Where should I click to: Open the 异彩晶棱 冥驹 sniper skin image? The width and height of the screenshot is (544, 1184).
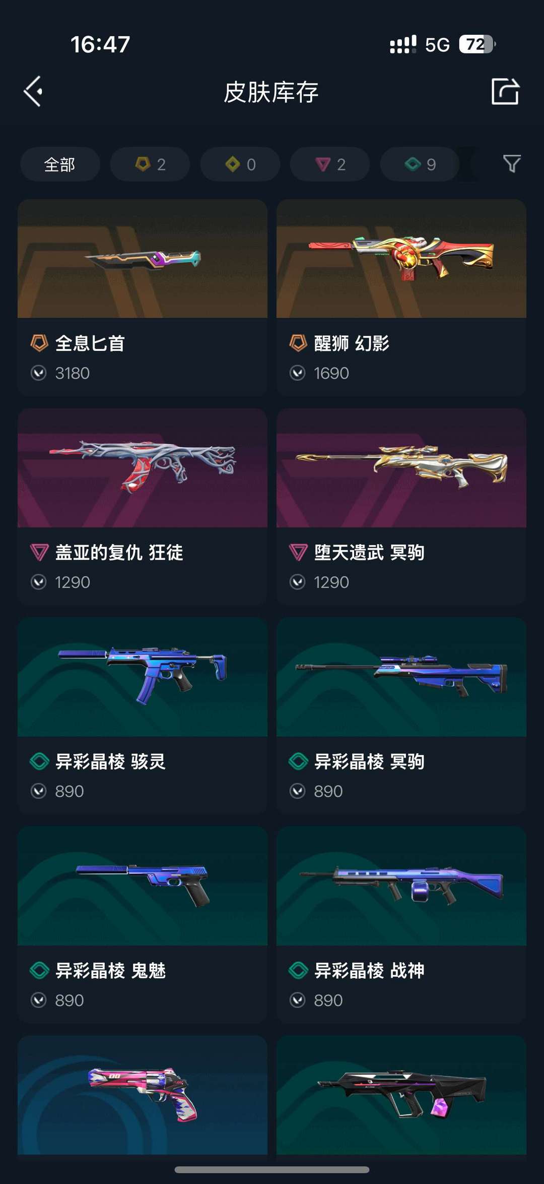pyautogui.click(x=401, y=677)
